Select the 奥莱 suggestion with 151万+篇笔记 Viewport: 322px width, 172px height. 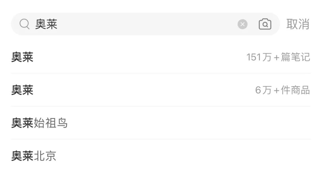161,57
